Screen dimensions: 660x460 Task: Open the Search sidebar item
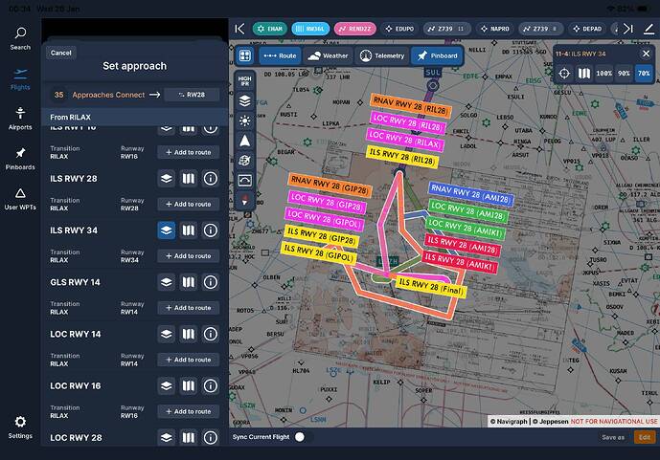click(20, 38)
